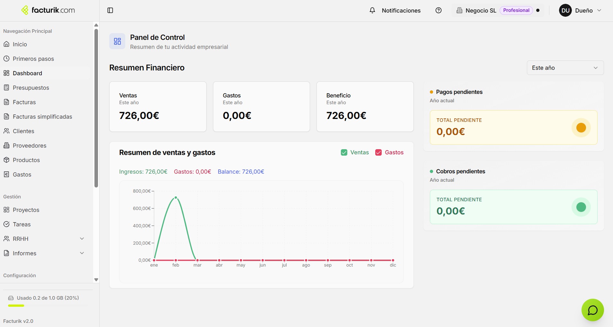Uncheck the Gastos chart checkbox

click(x=378, y=152)
